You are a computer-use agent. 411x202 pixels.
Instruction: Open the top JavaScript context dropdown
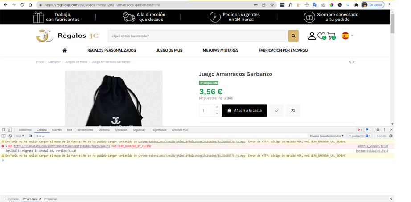point(20,136)
